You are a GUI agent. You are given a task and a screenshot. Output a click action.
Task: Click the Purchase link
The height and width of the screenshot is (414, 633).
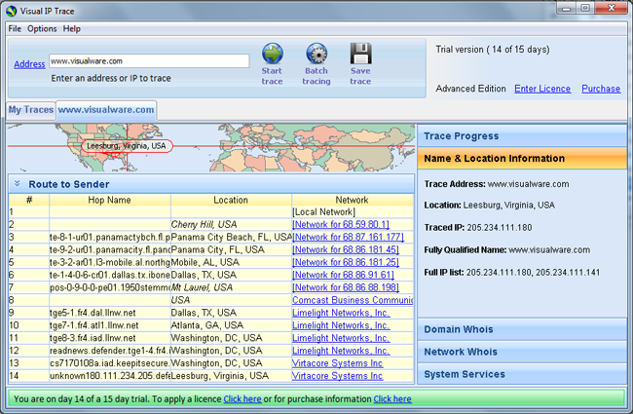point(600,89)
